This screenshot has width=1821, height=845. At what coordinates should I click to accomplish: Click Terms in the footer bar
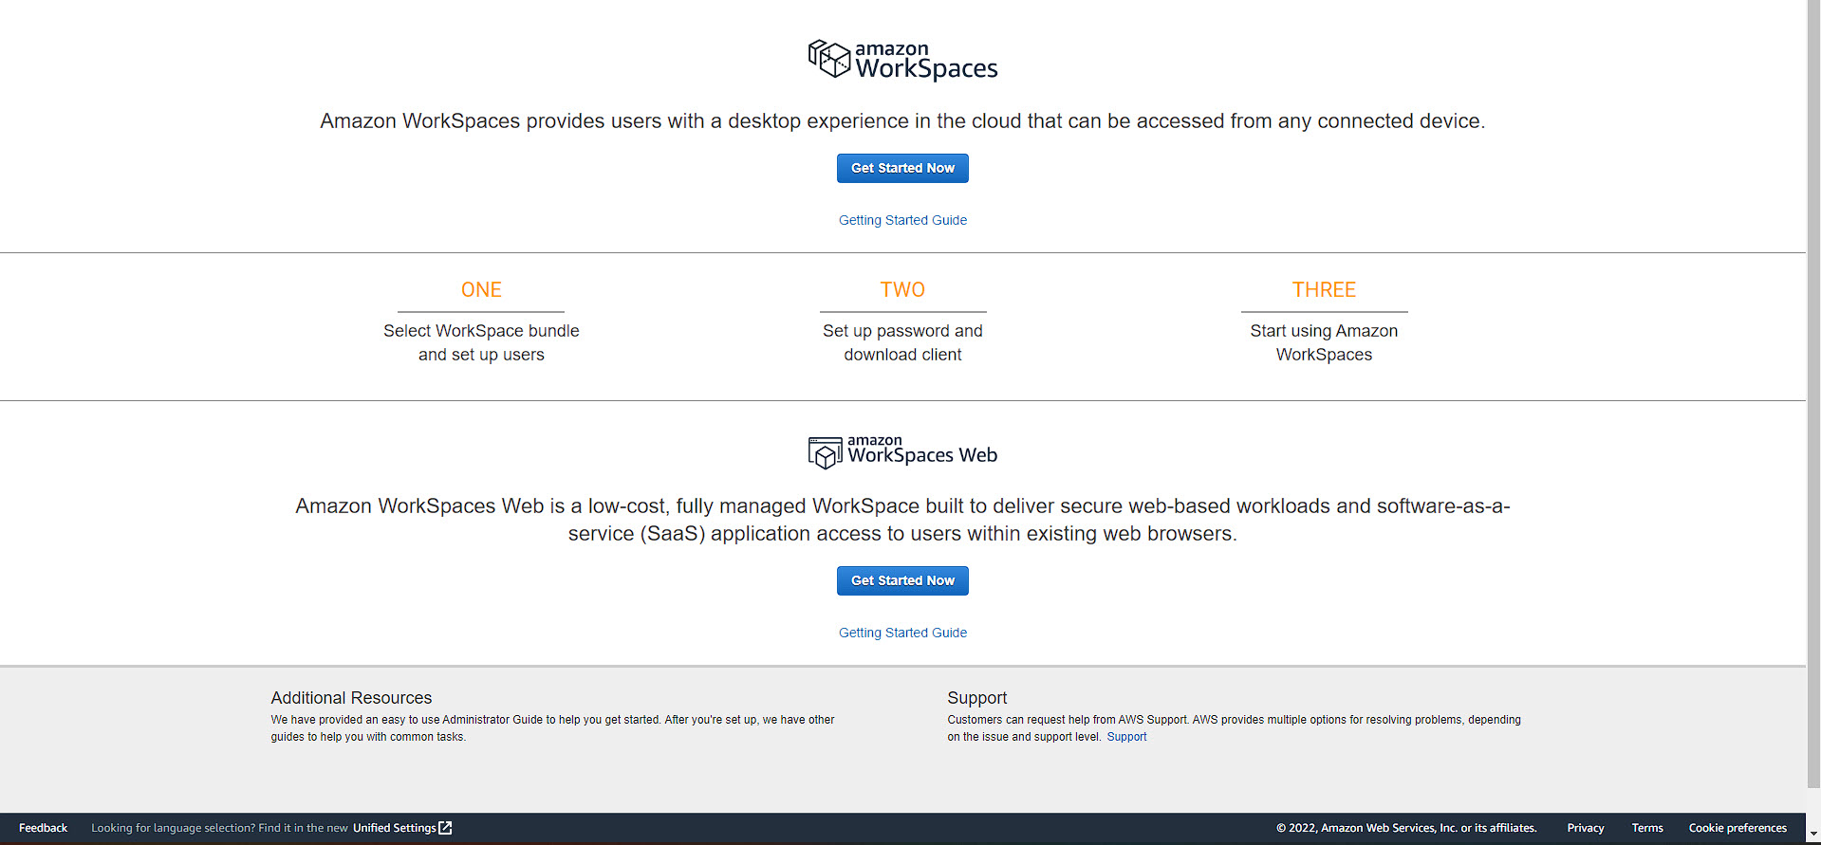(x=1647, y=827)
